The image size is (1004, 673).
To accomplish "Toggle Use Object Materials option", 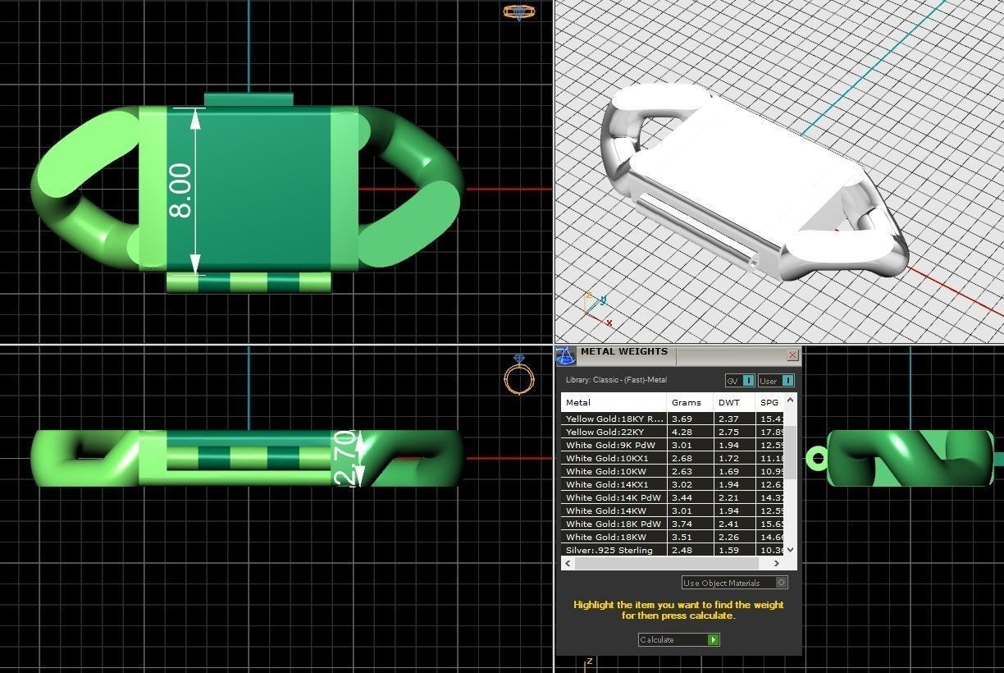I will (x=735, y=583).
